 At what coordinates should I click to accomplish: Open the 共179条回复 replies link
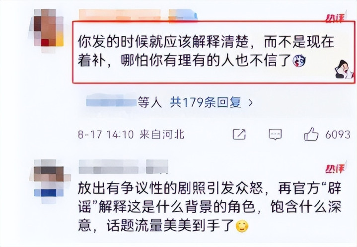point(206,102)
